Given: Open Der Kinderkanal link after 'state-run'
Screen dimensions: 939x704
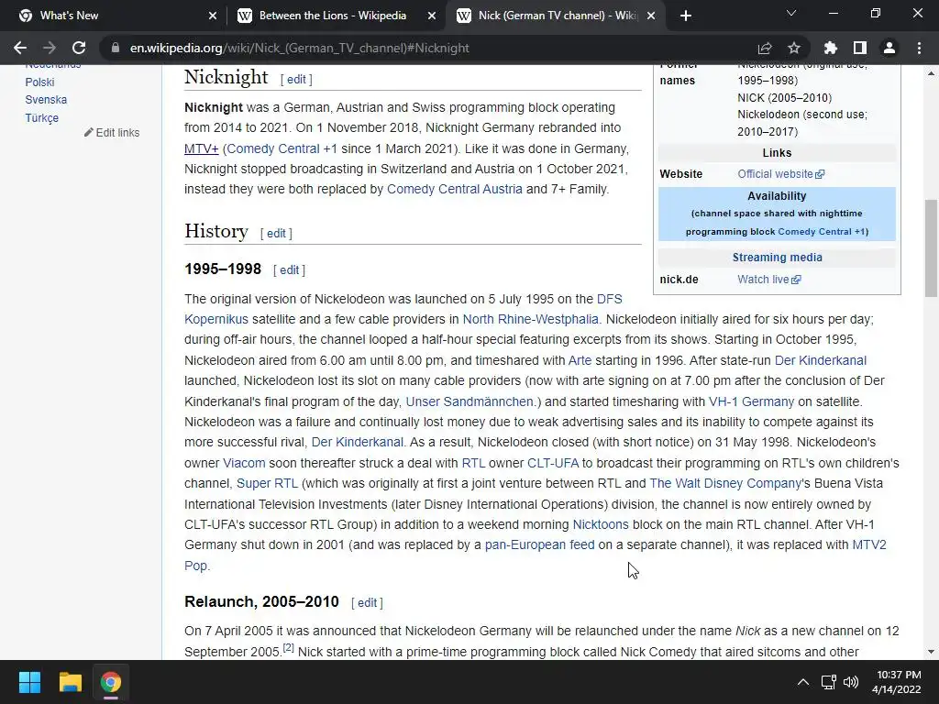Looking at the screenshot, I should point(821,360).
